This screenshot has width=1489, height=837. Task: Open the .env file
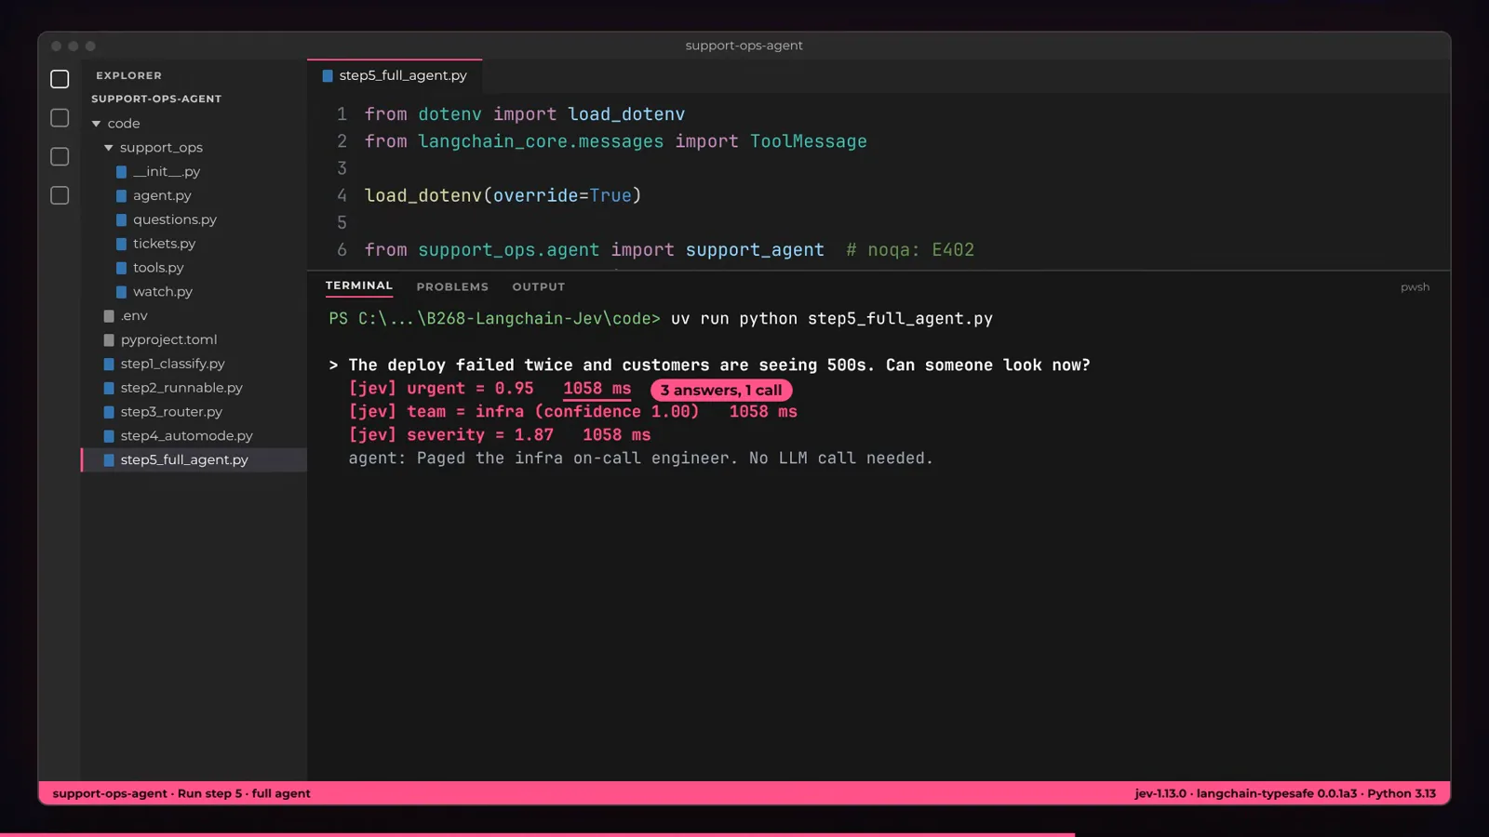(x=134, y=316)
